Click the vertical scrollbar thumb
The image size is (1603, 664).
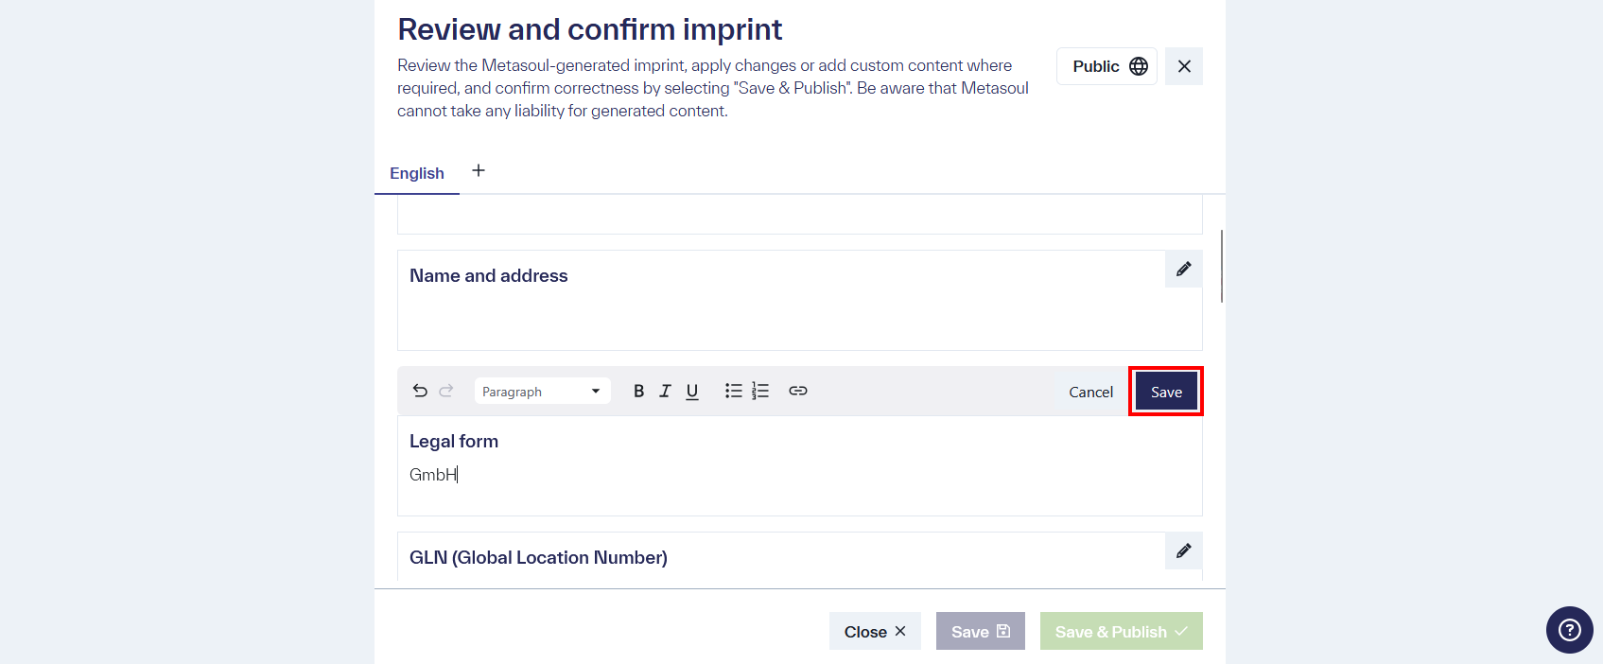tap(1222, 266)
